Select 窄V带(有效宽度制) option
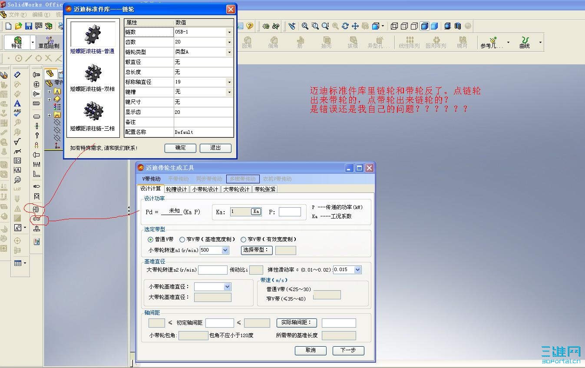The image size is (585, 368). click(243, 239)
